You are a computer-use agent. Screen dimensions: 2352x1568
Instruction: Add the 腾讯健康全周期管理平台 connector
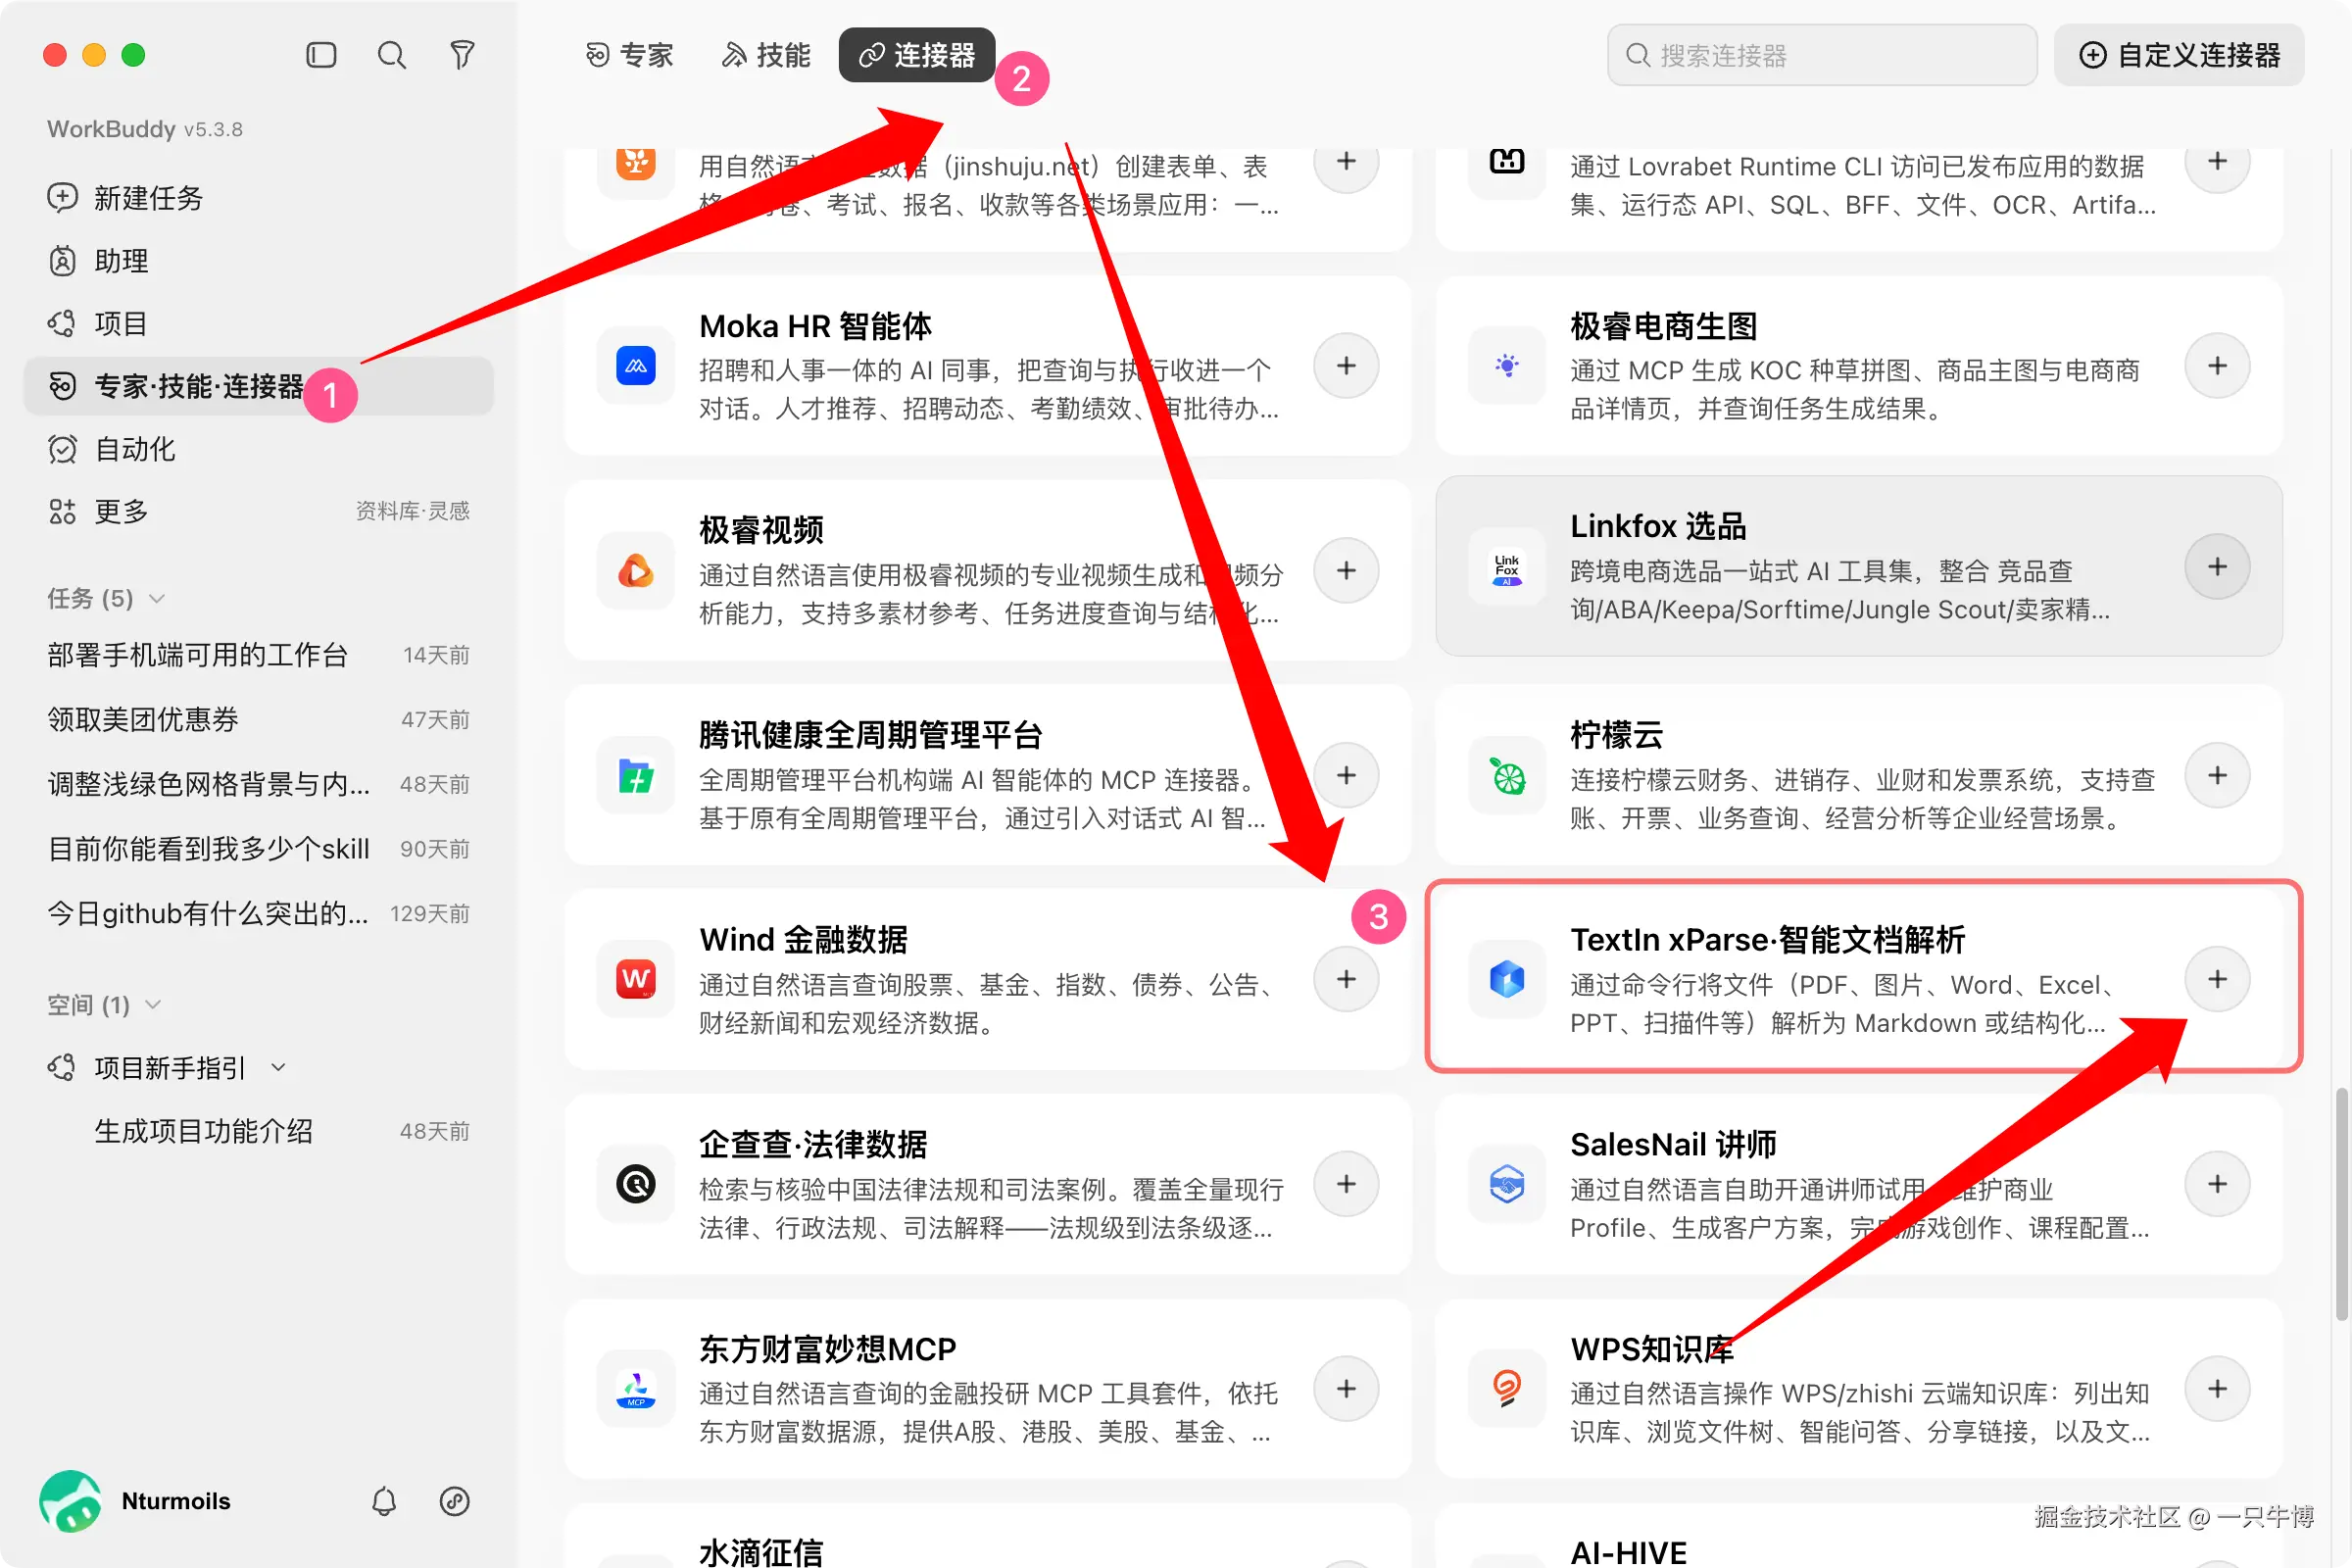point(1346,776)
